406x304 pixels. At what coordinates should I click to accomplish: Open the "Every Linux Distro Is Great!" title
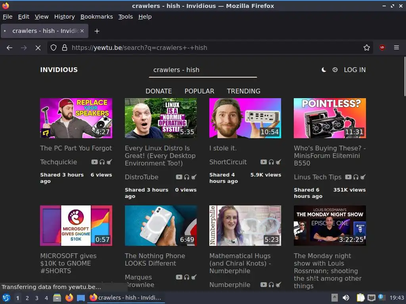click(x=160, y=156)
